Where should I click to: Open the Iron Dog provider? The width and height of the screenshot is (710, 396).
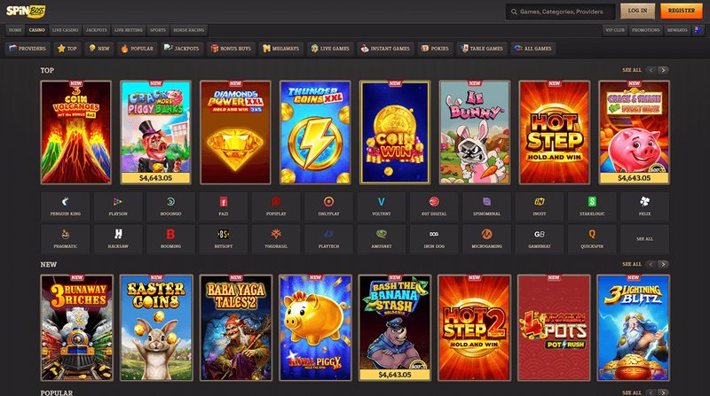coord(434,238)
